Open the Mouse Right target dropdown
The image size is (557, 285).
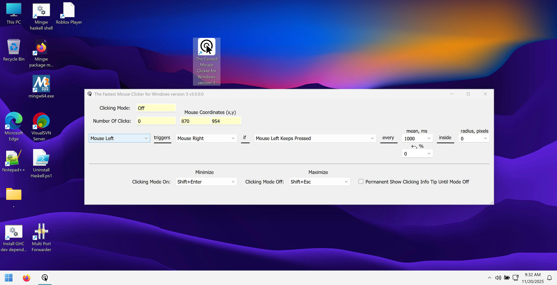tap(234, 138)
